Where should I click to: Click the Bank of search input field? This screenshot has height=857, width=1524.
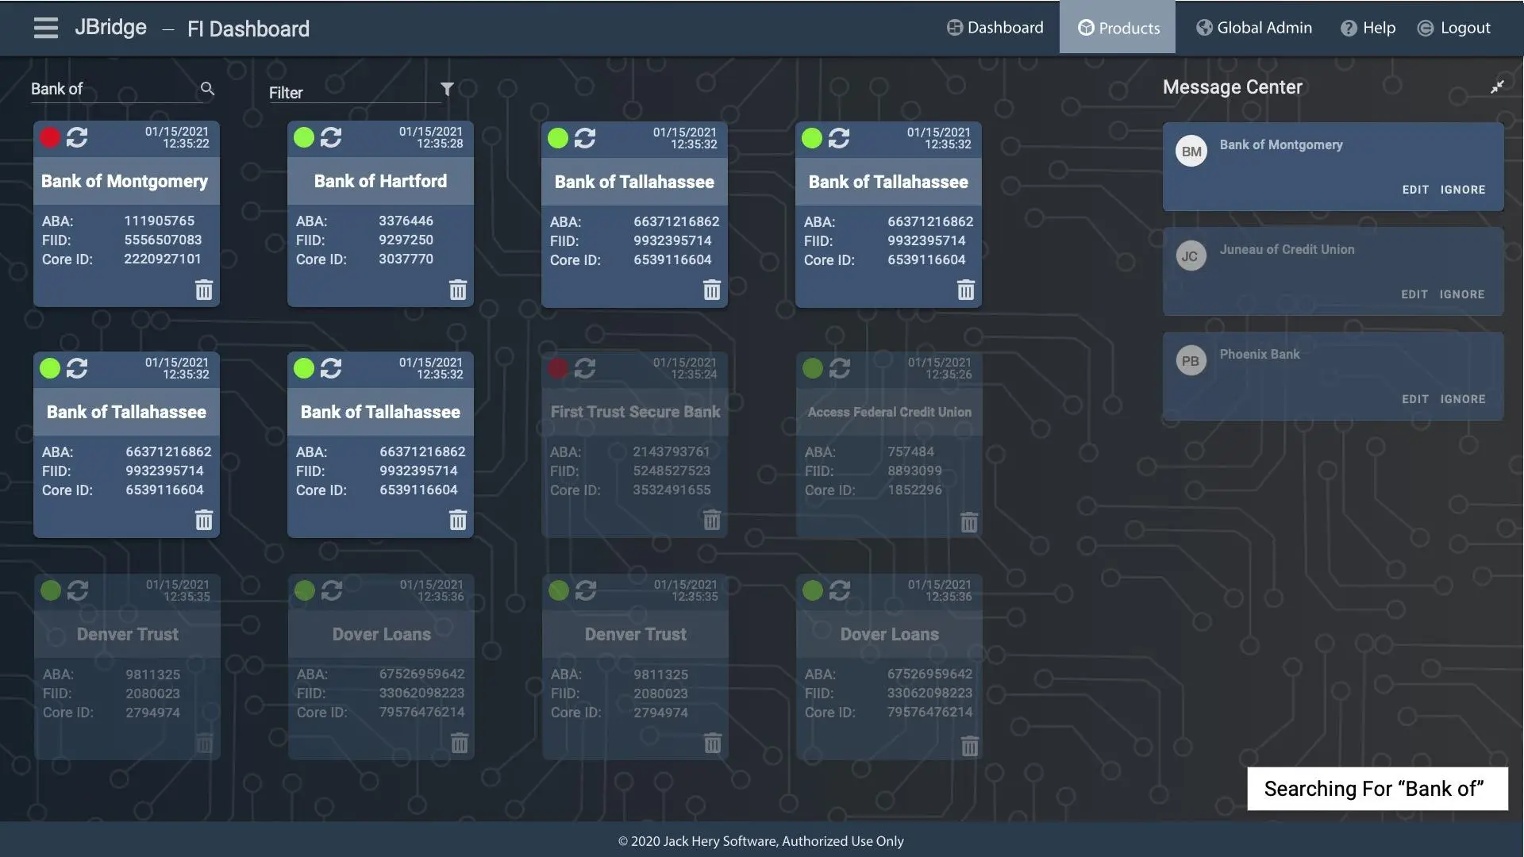[x=111, y=89]
